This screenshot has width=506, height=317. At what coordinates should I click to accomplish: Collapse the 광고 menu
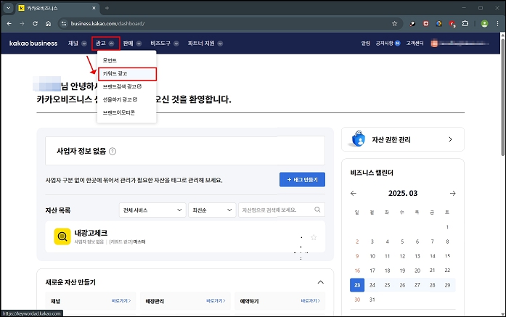(105, 44)
